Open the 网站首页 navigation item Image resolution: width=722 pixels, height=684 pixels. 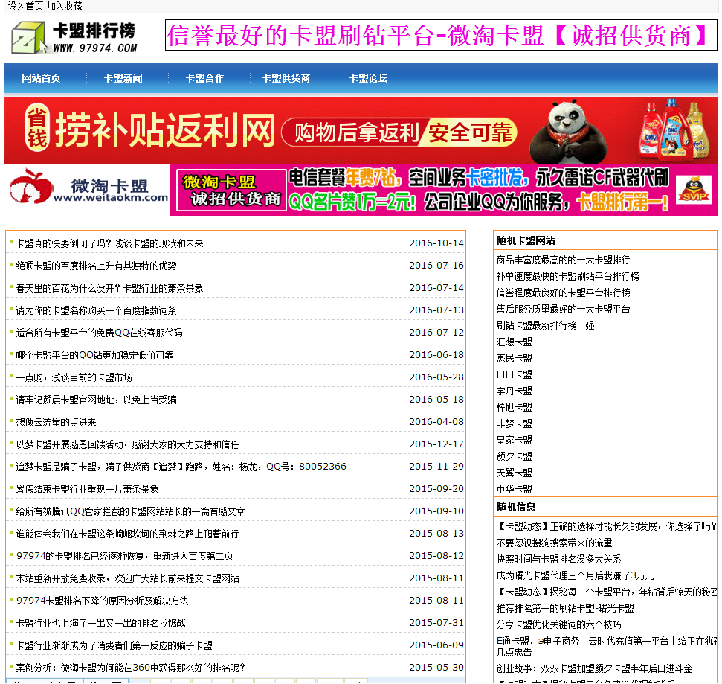pyautogui.click(x=41, y=77)
